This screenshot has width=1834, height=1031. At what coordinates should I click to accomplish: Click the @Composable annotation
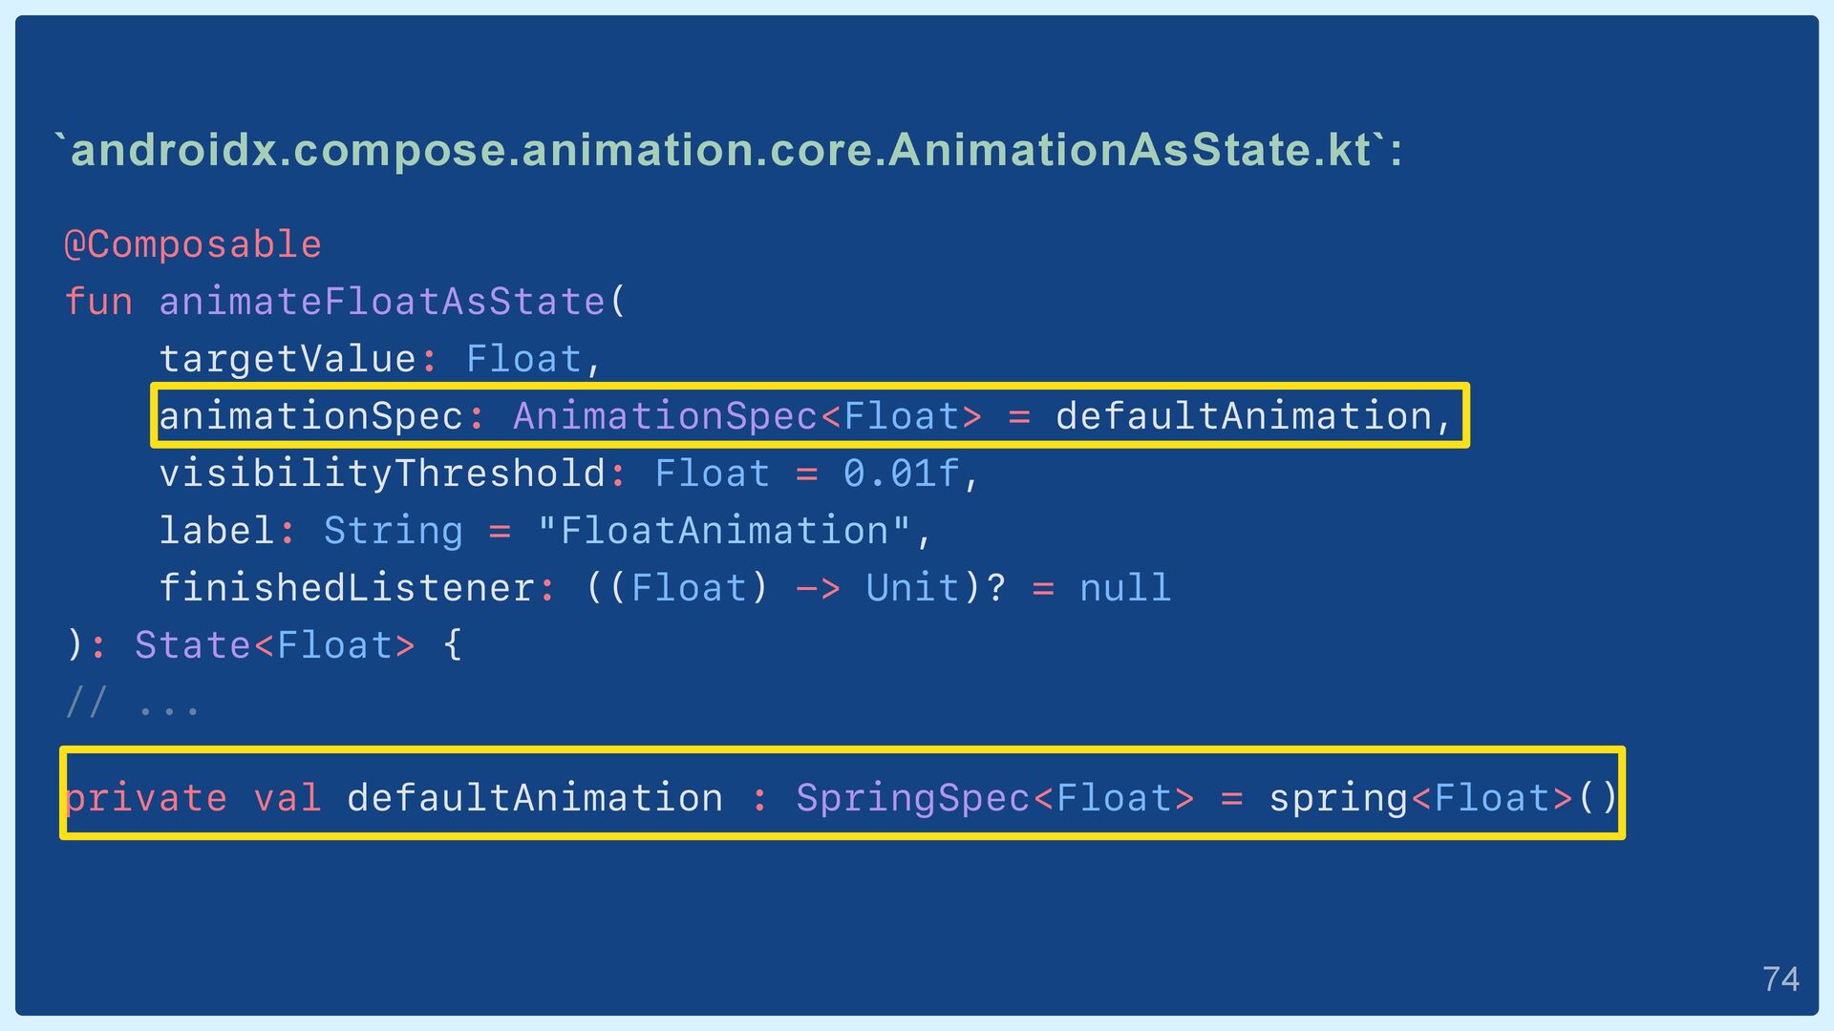pos(193,244)
